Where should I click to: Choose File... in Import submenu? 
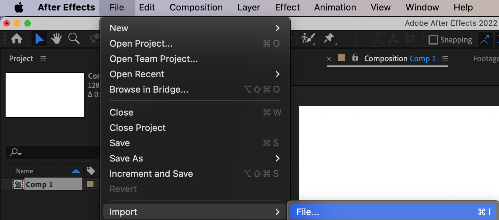pos(393,212)
